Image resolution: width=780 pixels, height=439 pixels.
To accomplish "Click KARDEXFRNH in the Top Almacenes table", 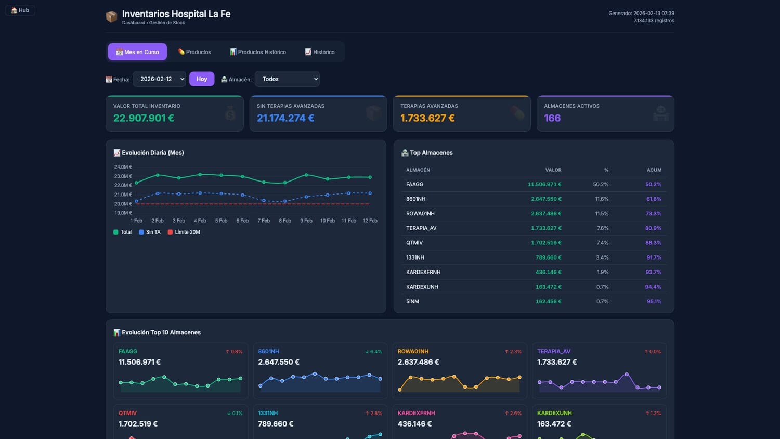I will coord(423,272).
